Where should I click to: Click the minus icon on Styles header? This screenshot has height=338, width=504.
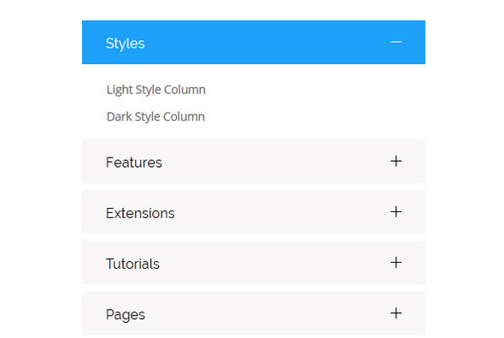[396, 42]
